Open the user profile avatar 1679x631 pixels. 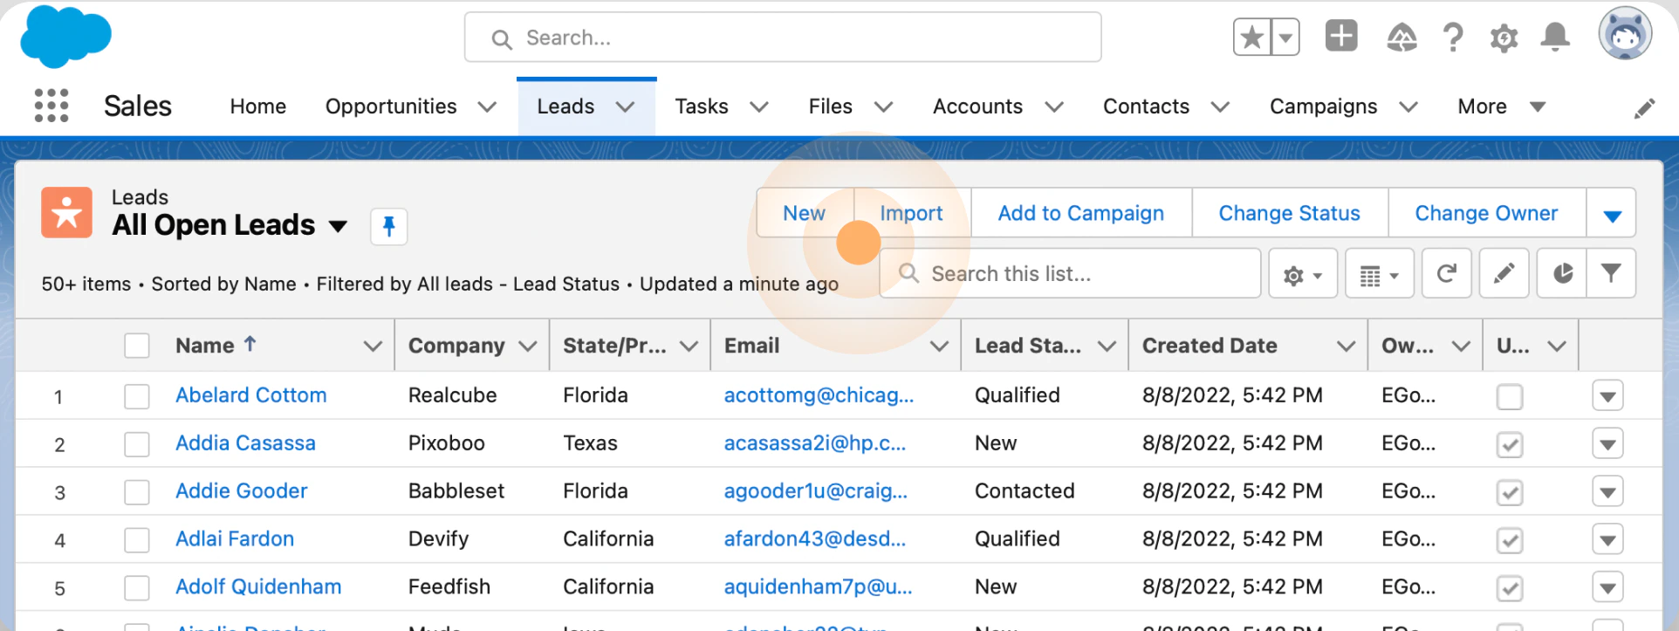1625,34
